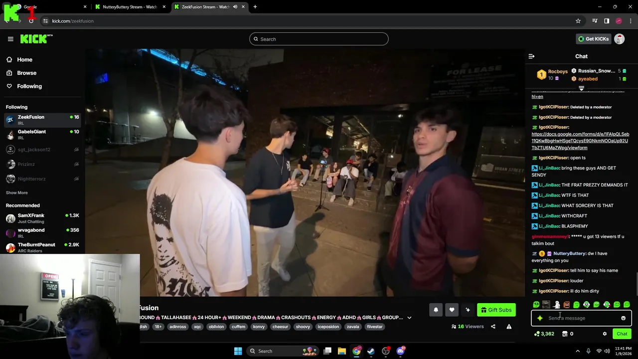The width and height of the screenshot is (638, 359).
Task: Click the sparkle button near Gift Subs
Action: (468, 310)
